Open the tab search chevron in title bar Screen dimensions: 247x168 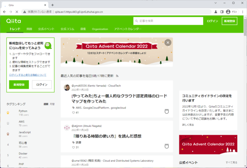point(216,3)
